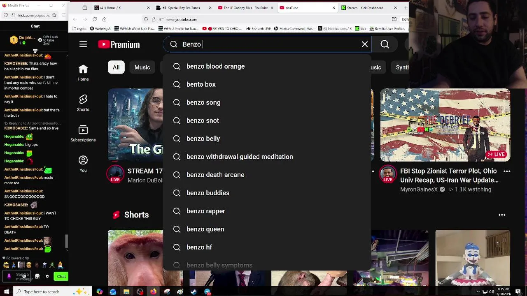This screenshot has height=296, width=527.
Task: Focus the YouTube search field containing Benzo
Action: point(268,44)
